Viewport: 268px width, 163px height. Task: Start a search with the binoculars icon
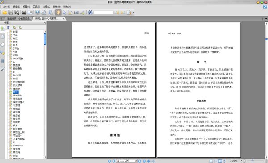click(90, 13)
